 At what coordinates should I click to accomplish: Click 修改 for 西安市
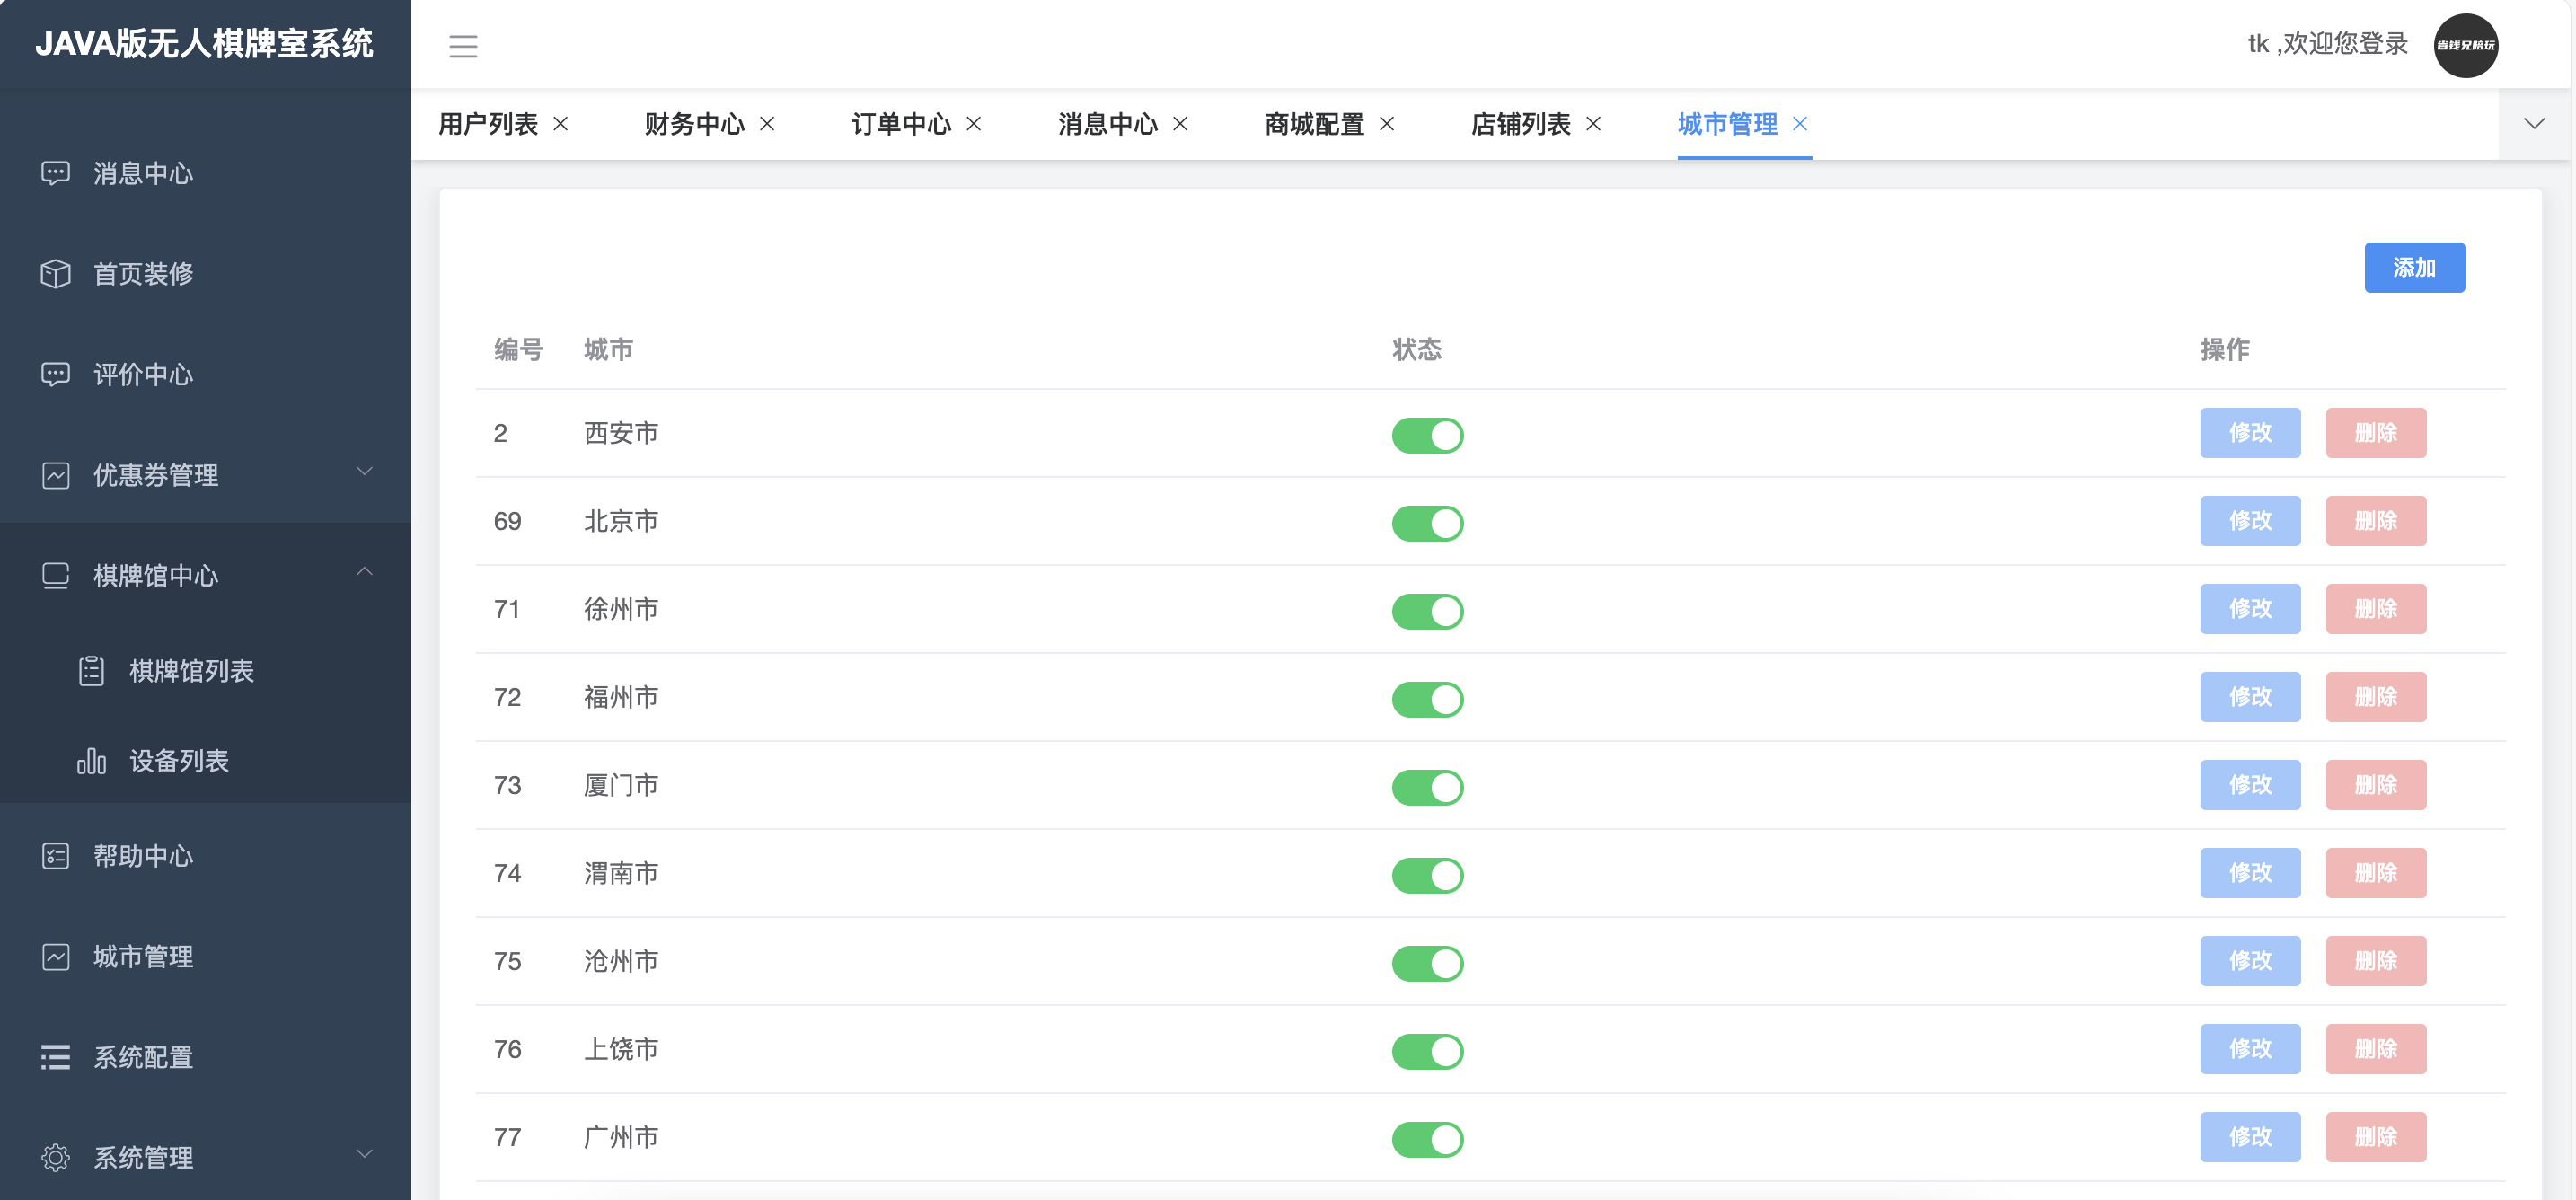[x=2250, y=433]
